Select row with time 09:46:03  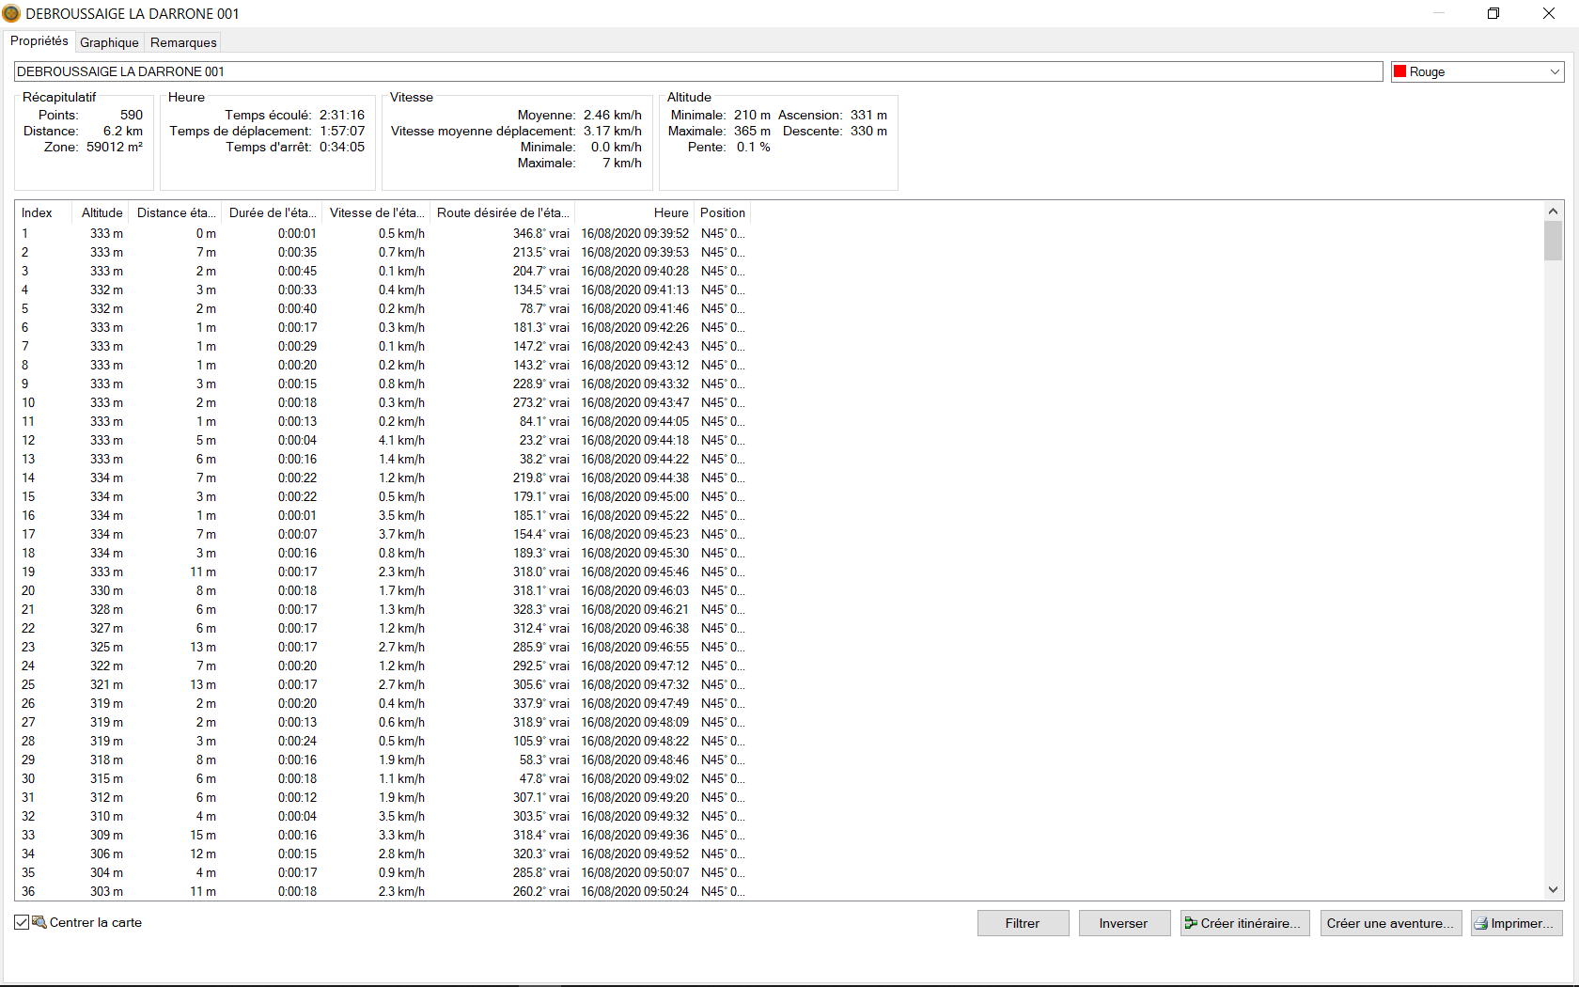[383, 590]
